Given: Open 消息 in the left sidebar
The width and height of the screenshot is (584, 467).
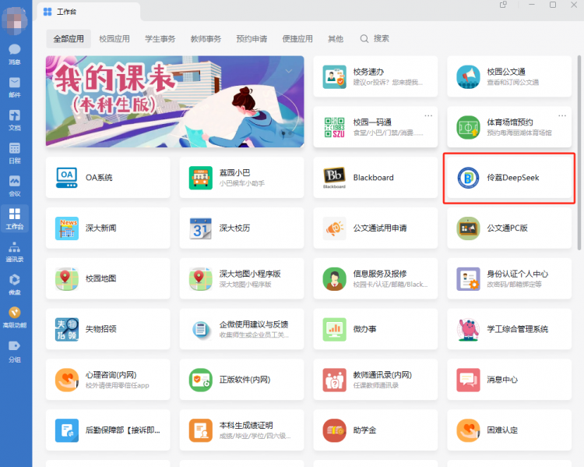Looking at the screenshot, I should [15, 54].
